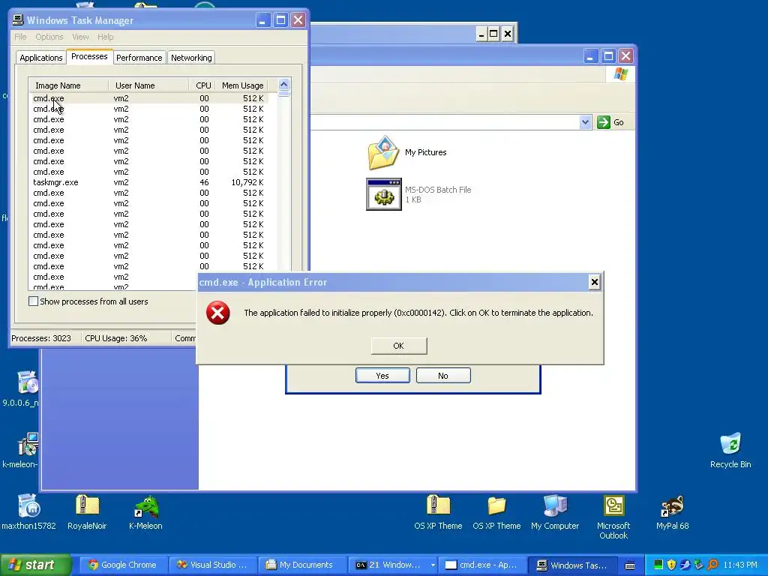
Task: Select the Processes tab
Action: coord(89,56)
